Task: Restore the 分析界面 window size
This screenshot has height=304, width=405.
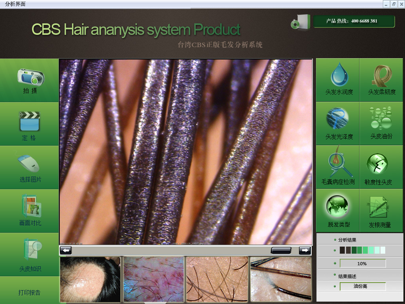Action: tap(394, 4)
